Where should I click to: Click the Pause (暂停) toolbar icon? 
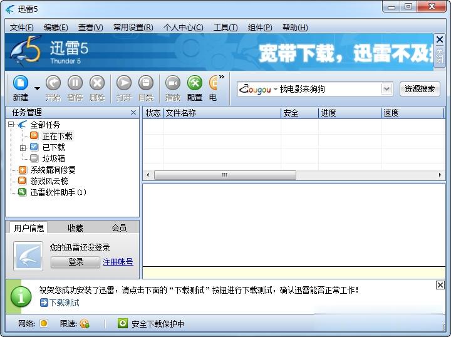pyautogui.click(x=75, y=88)
